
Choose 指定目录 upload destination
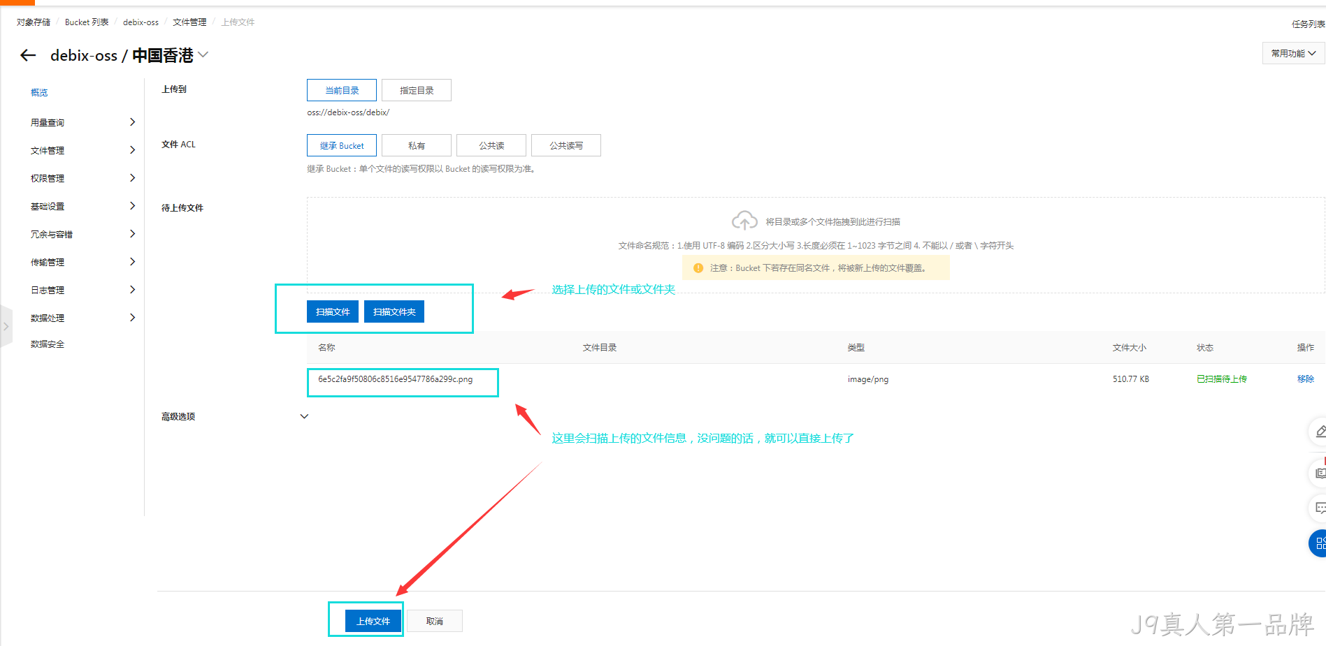(417, 90)
